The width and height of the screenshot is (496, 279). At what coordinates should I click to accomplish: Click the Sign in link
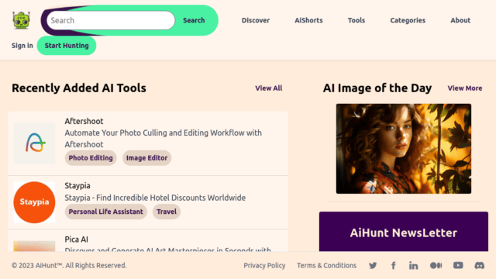tap(22, 46)
